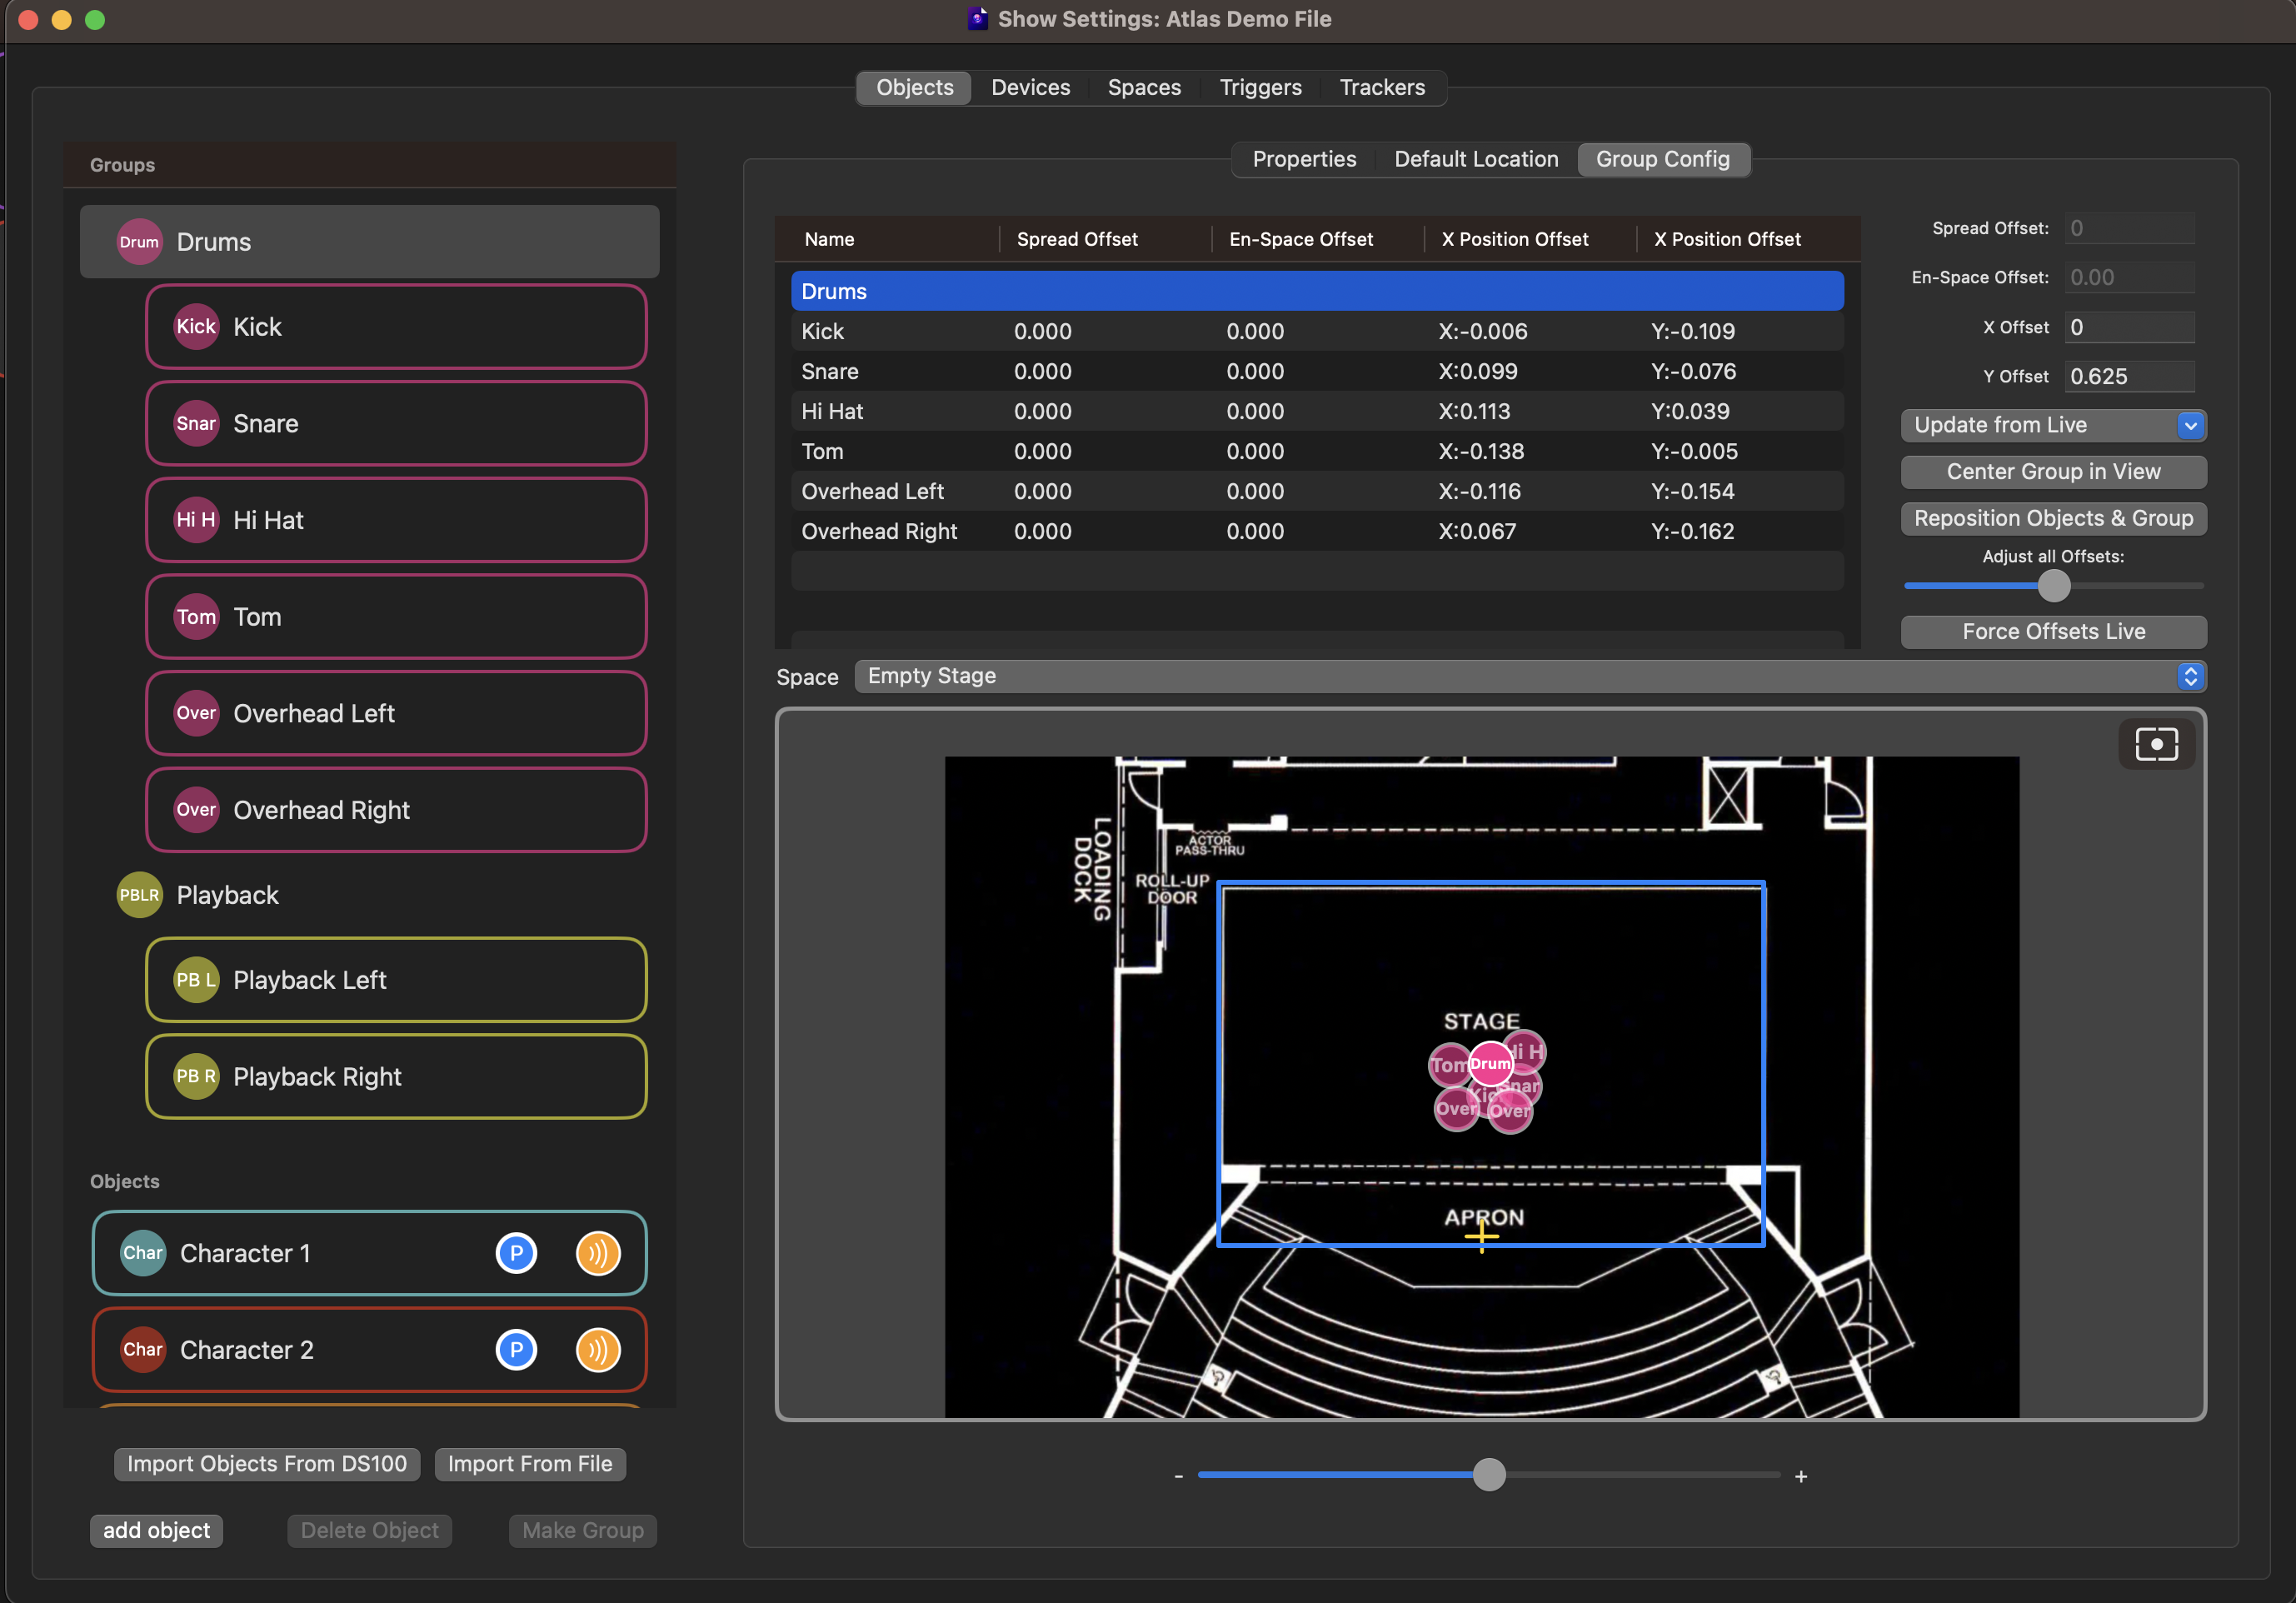The height and width of the screenshot is (1603, 2296).
Task: Select the Kick object in Drums group
Action: [x=396, y=327]
